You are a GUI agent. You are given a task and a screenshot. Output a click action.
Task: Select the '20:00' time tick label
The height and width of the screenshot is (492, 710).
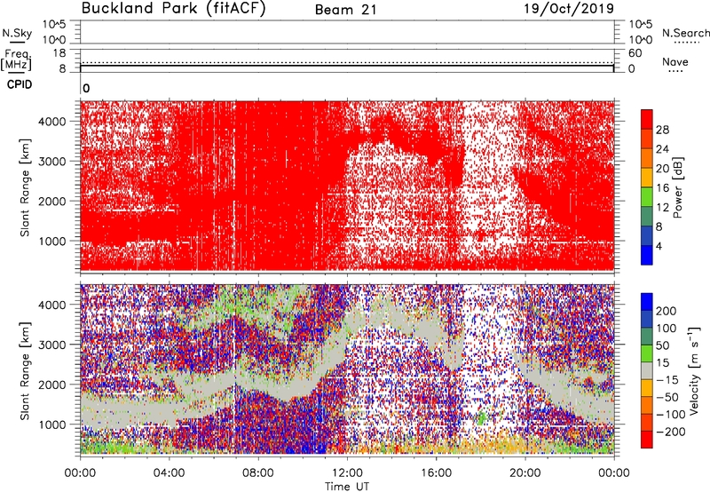(525, 473)
